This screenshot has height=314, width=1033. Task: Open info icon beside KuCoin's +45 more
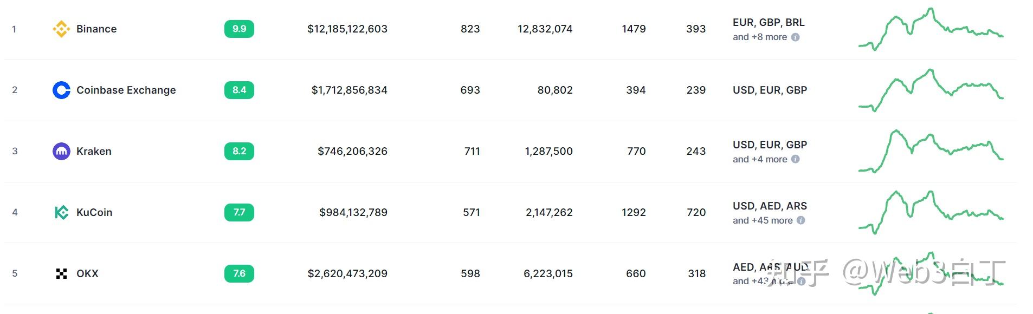coord(800,220)
